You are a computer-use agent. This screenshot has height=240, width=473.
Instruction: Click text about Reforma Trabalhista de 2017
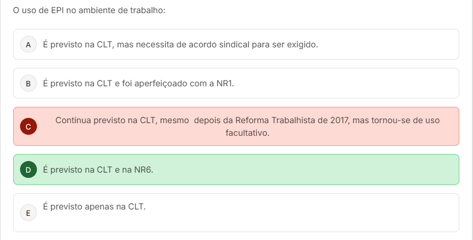point(247,126)
